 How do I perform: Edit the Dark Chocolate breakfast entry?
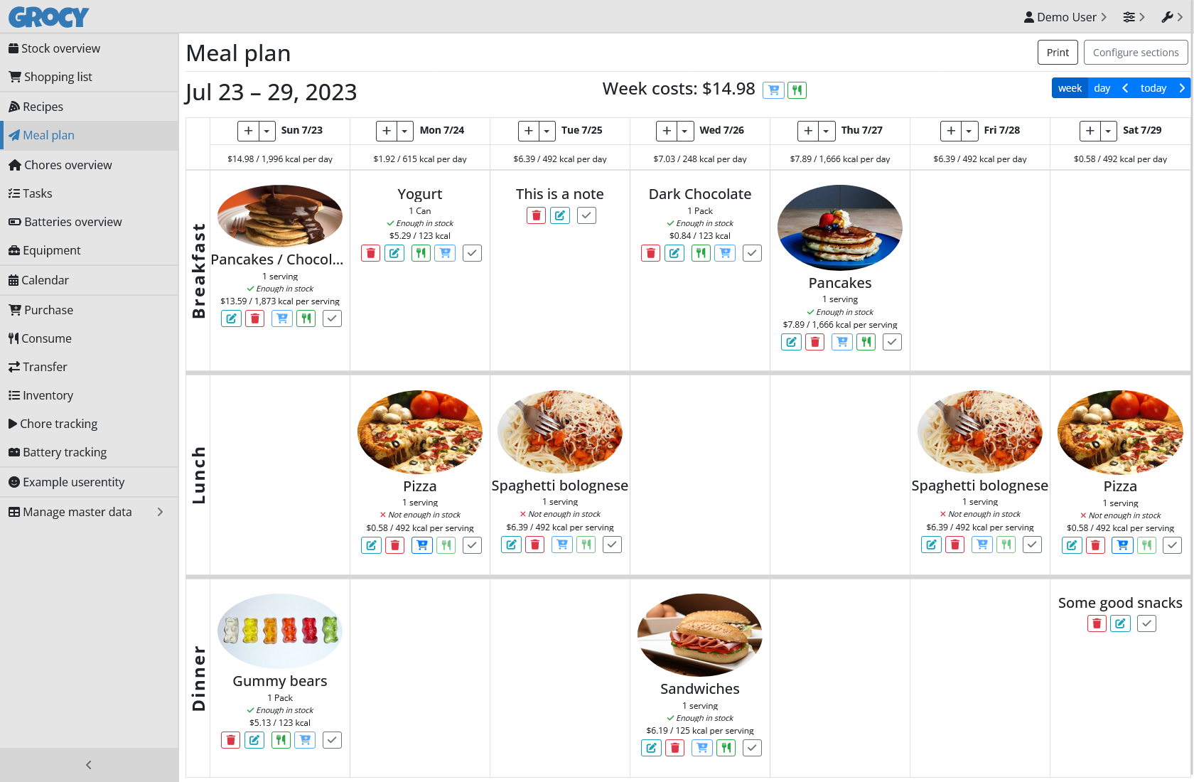674,253
